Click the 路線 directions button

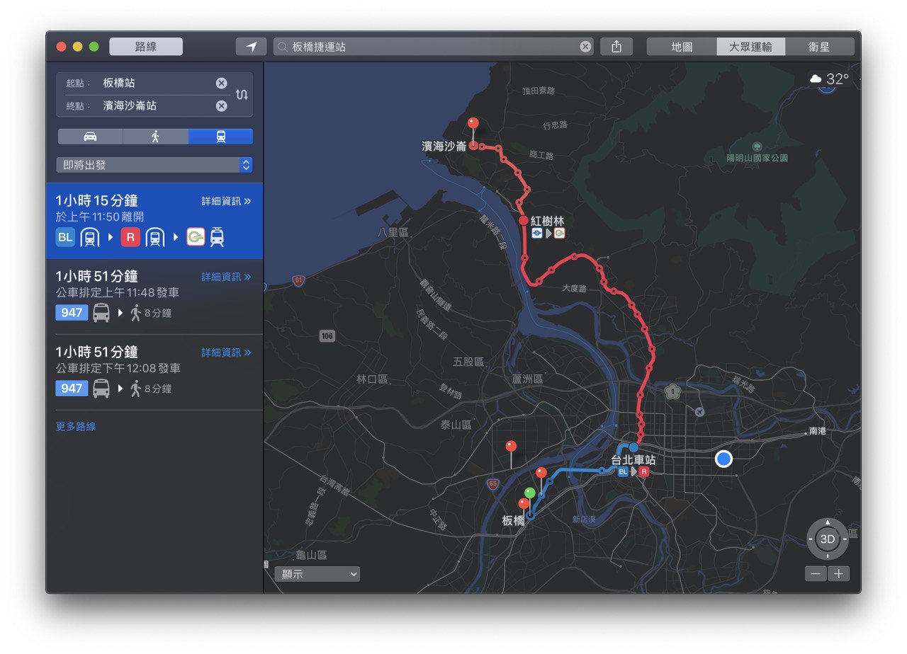[x=146, y=47]
